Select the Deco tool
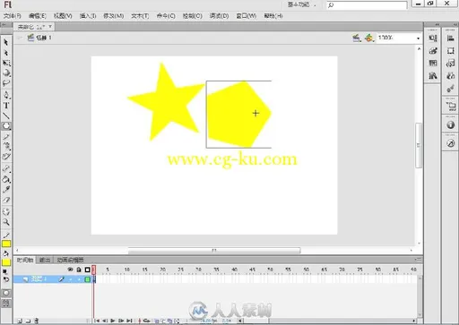This screenshot has height=325, width=459. point(6,157)
